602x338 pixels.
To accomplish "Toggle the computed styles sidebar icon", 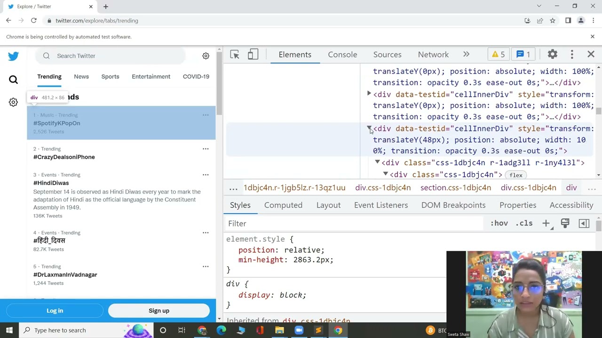I will [584, 223].
